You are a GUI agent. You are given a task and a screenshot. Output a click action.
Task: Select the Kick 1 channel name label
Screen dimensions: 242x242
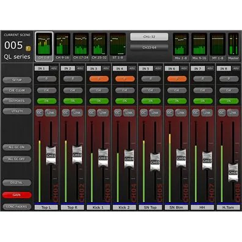click(98, 208)
